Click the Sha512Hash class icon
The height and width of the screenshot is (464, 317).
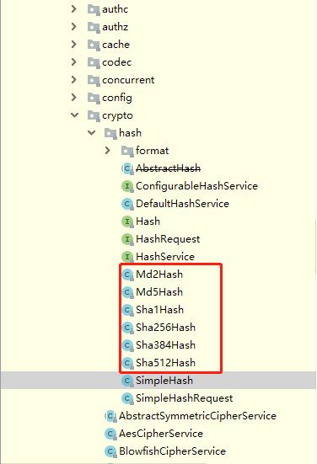(x=127, y=363)
